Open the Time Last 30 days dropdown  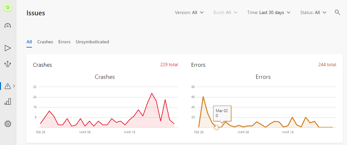269,13
